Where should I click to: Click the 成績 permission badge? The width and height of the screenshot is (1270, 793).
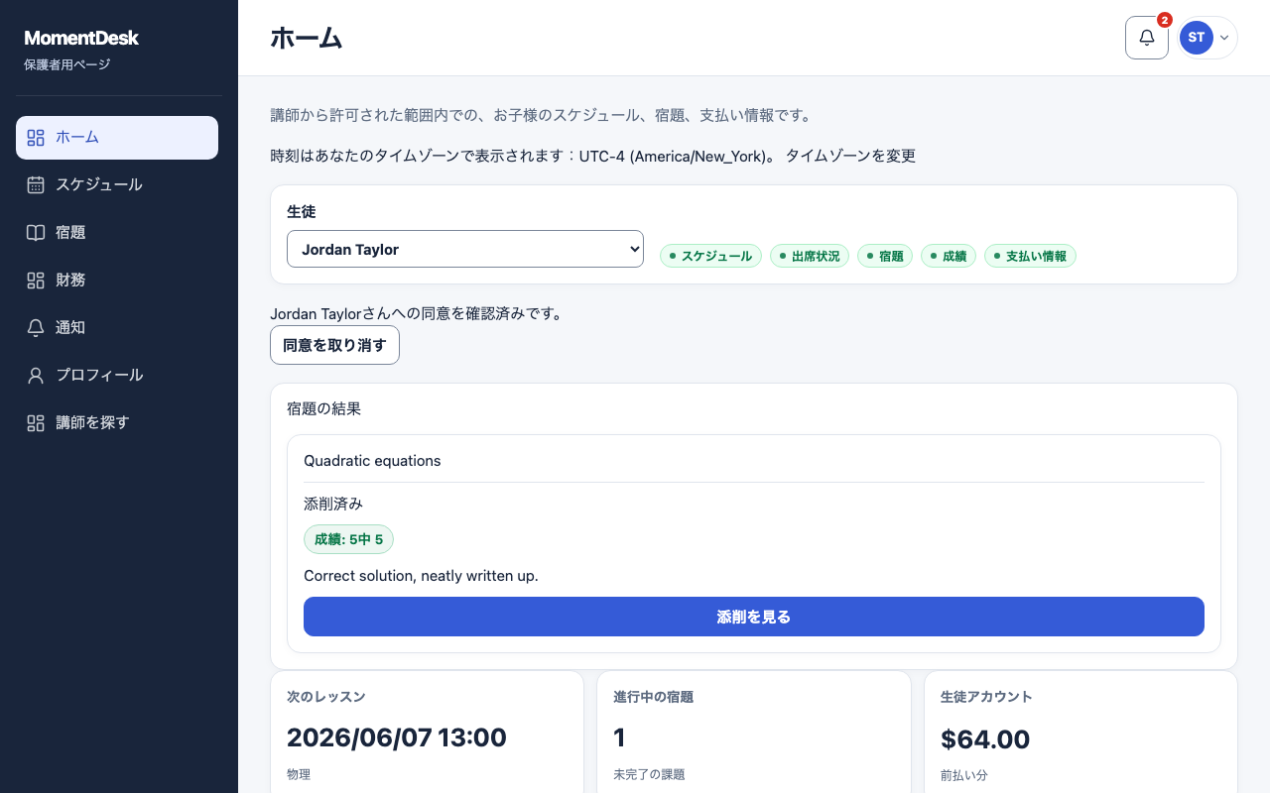point(949,256)
